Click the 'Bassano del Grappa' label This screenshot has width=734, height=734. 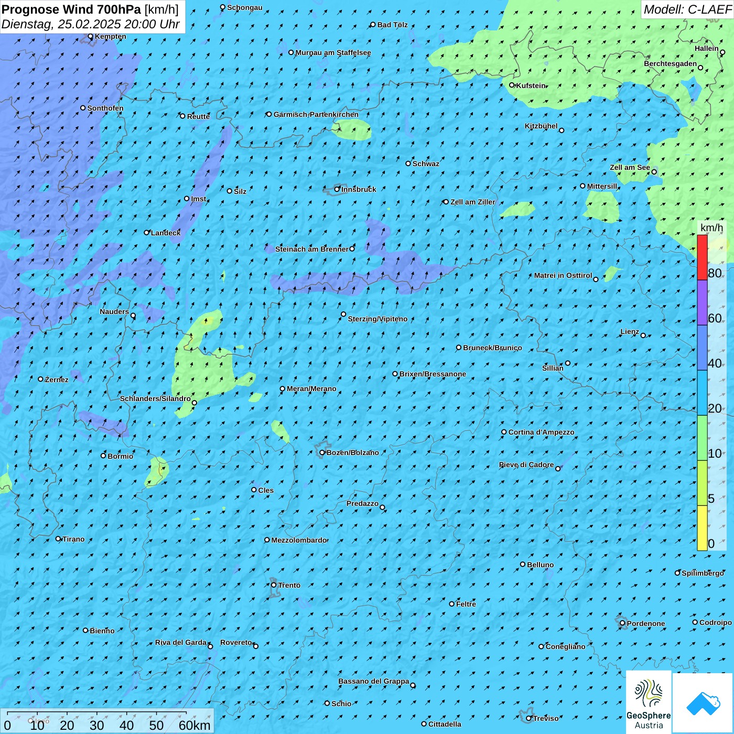(373, 681)
